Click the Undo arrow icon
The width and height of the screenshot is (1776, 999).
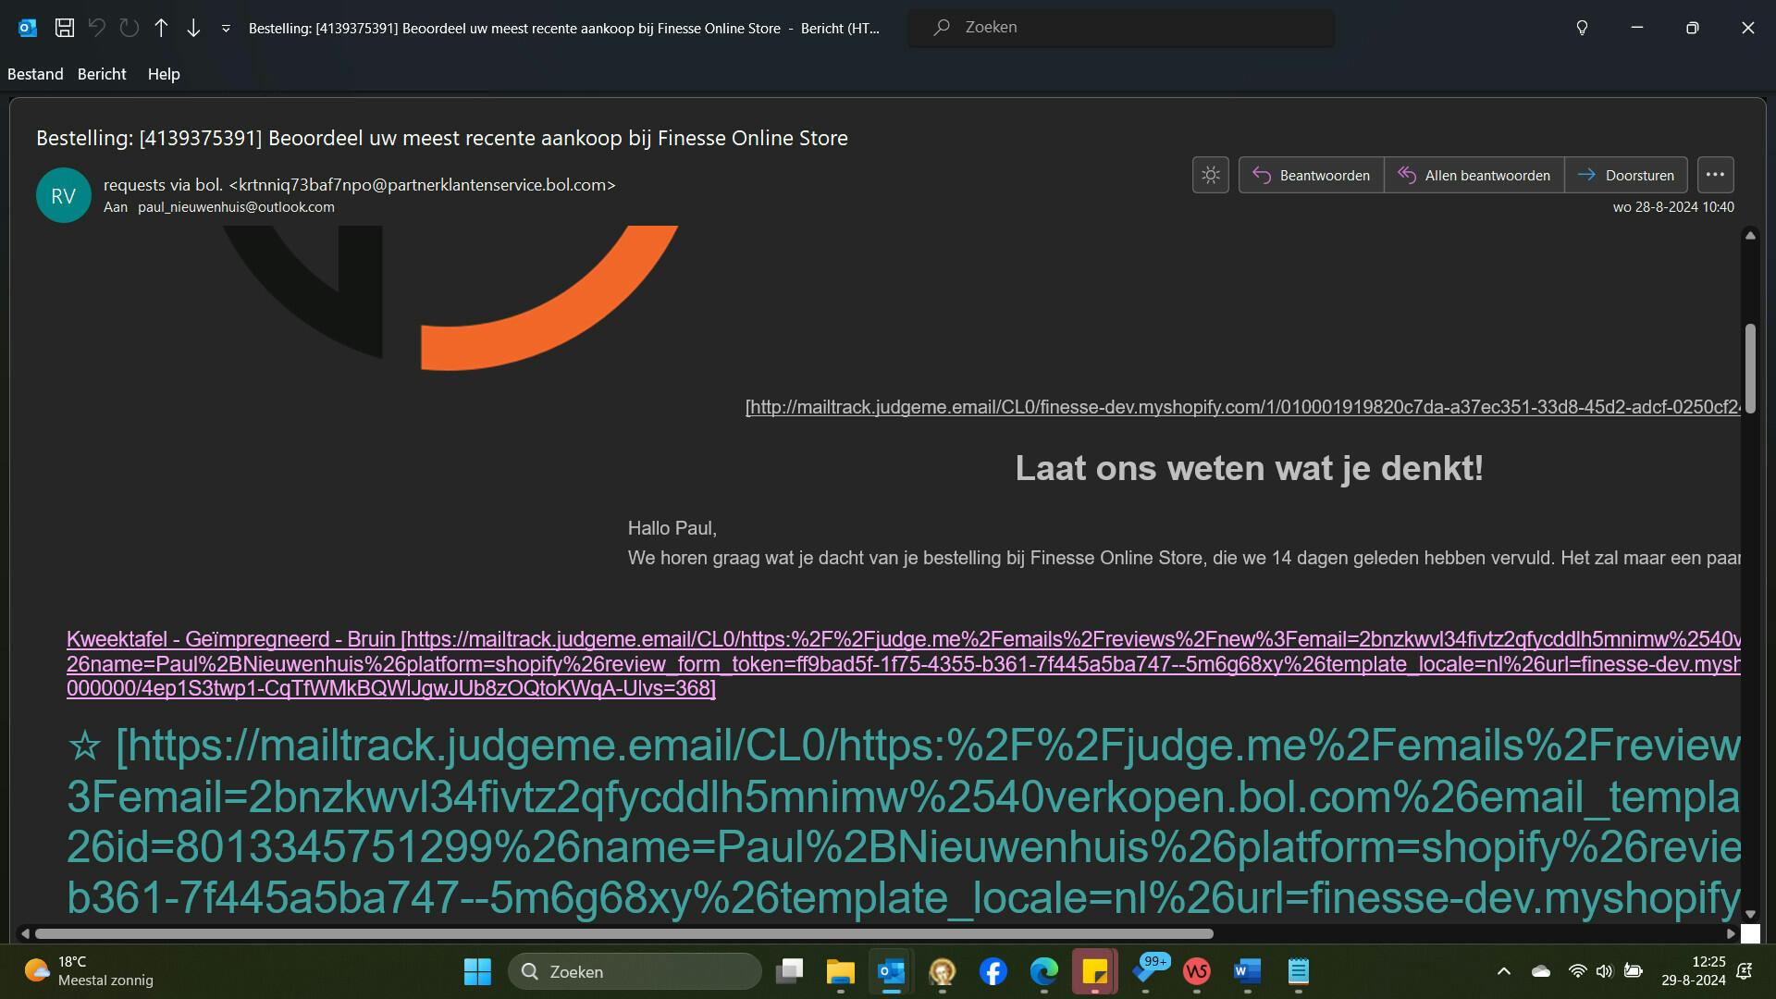pos(96,28)
